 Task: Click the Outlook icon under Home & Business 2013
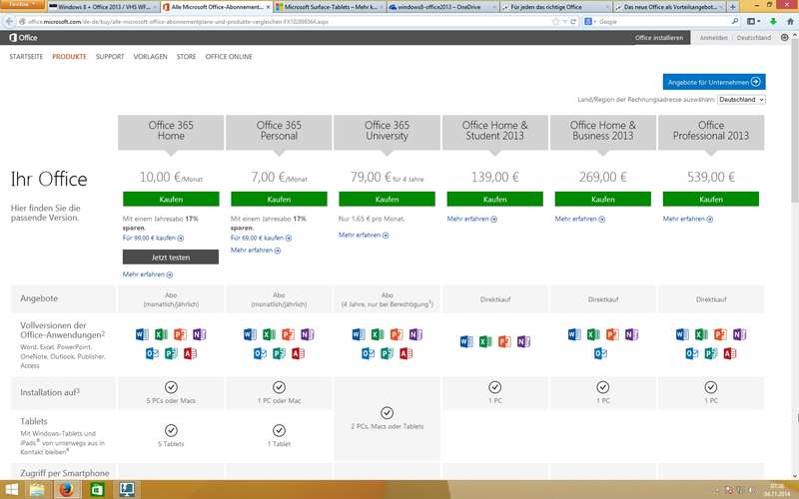(x=600, y=353)
